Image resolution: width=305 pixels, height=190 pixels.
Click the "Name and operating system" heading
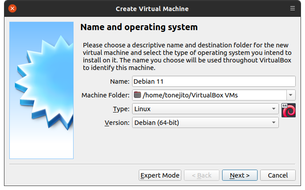(x=139, y=27)
